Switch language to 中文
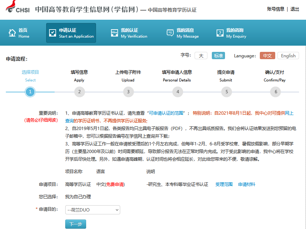The width and height of the screenshot is (306, 229). (268, 56)
